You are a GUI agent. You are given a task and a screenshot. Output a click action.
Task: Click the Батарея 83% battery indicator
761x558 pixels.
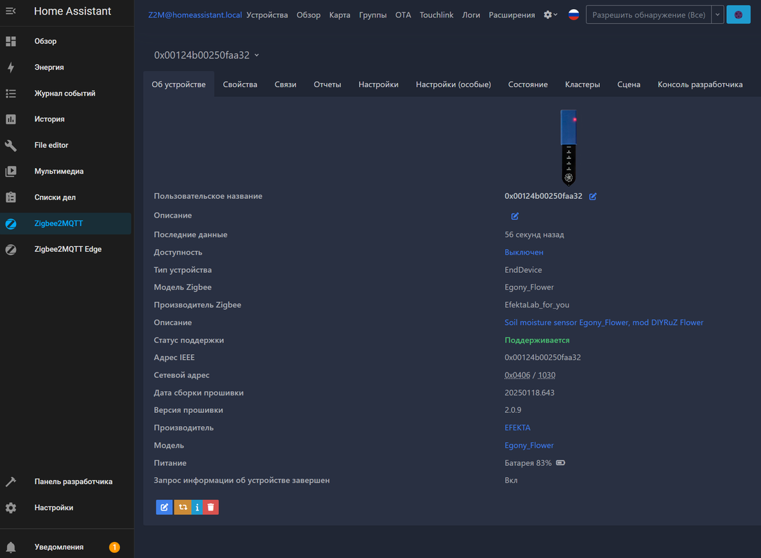(x=535, y=463)
